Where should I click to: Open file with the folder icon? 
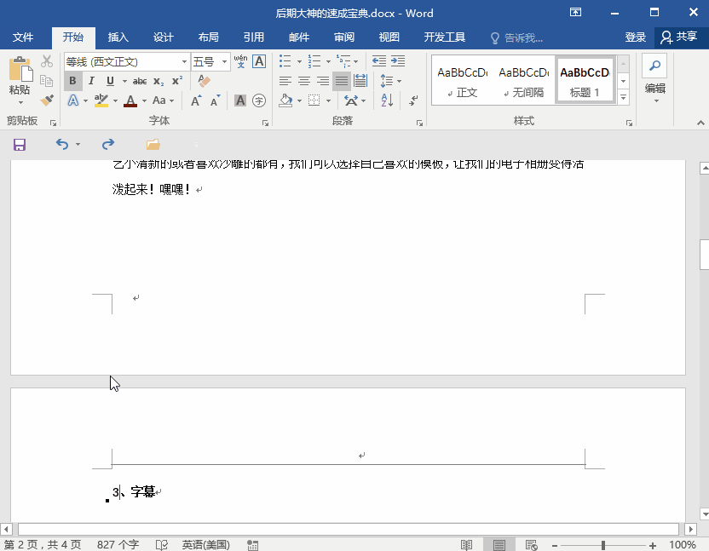(153, 144)
